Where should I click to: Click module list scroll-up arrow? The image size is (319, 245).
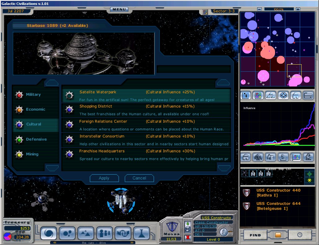pyautogui.click(x=223, y=82)
